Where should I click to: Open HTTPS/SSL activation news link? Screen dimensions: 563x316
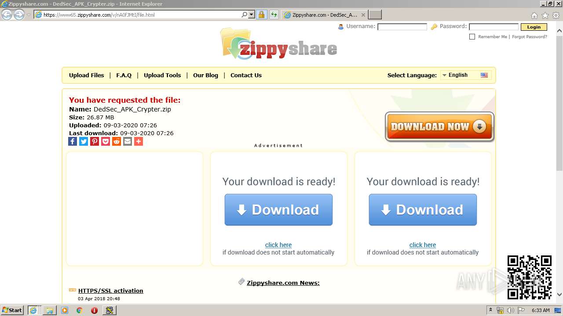pyautogui.click(x=111, y=291)
